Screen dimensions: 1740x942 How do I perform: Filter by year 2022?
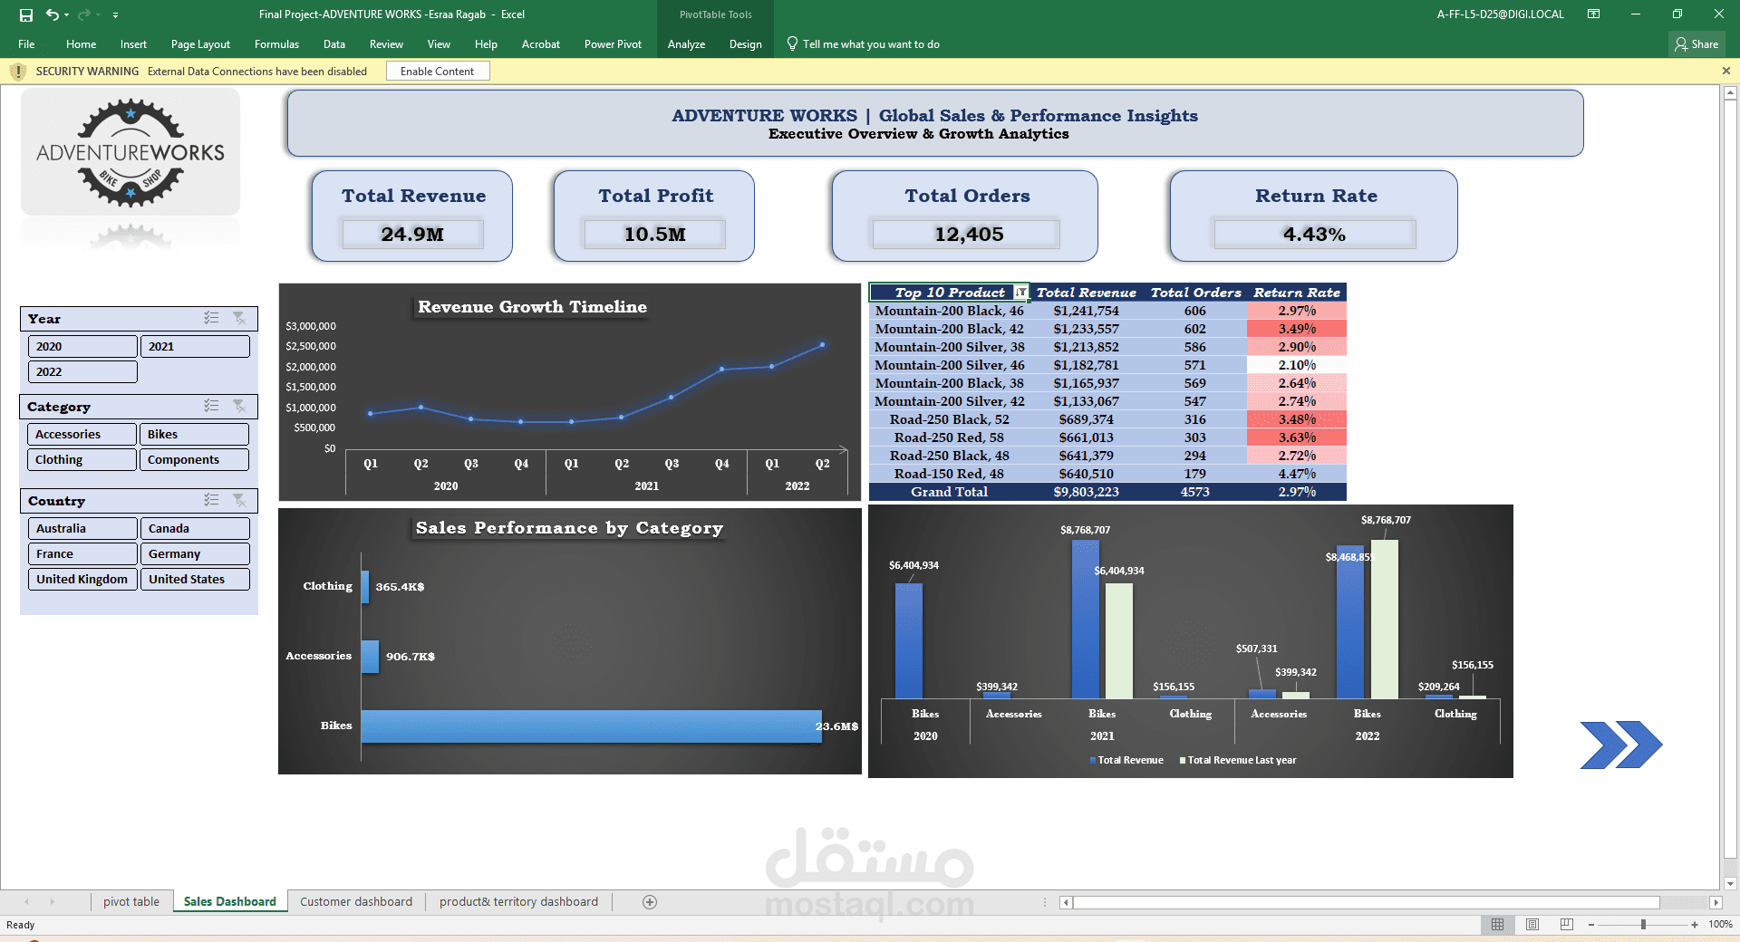click(82, 371)
